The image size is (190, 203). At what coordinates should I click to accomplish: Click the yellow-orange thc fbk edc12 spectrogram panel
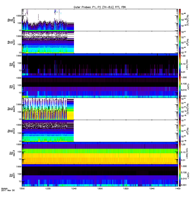pos(100,153)
